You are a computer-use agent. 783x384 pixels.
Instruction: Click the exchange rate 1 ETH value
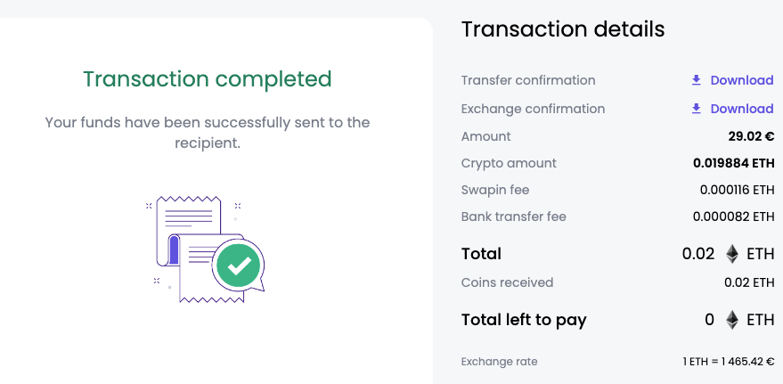pyautogui.click(x=729, y=362)
